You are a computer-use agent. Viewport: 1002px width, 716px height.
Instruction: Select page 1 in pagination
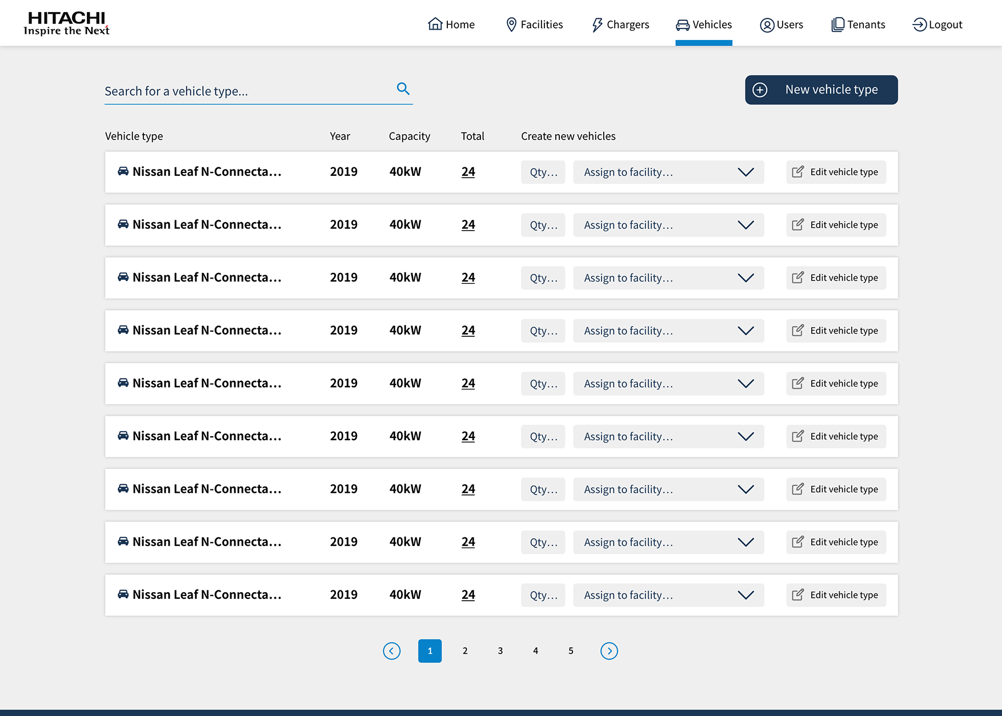tap(430, 651)
